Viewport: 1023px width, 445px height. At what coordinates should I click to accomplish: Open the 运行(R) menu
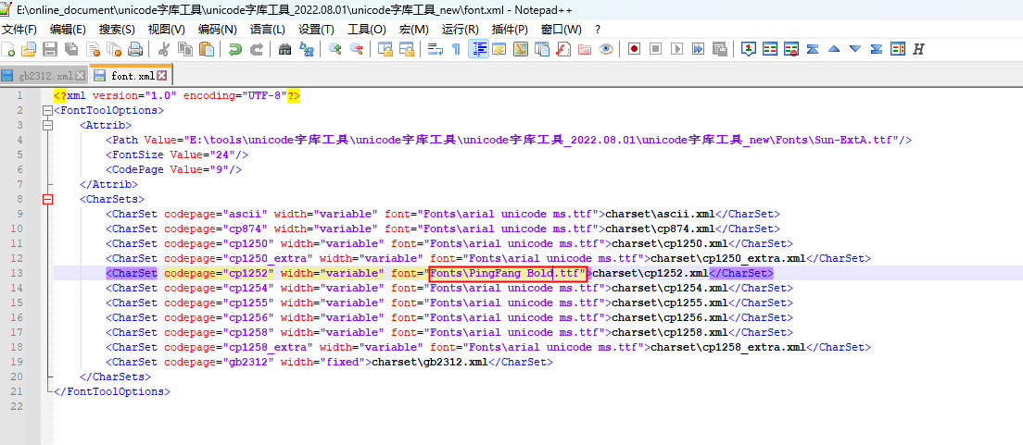click(460, 30)
